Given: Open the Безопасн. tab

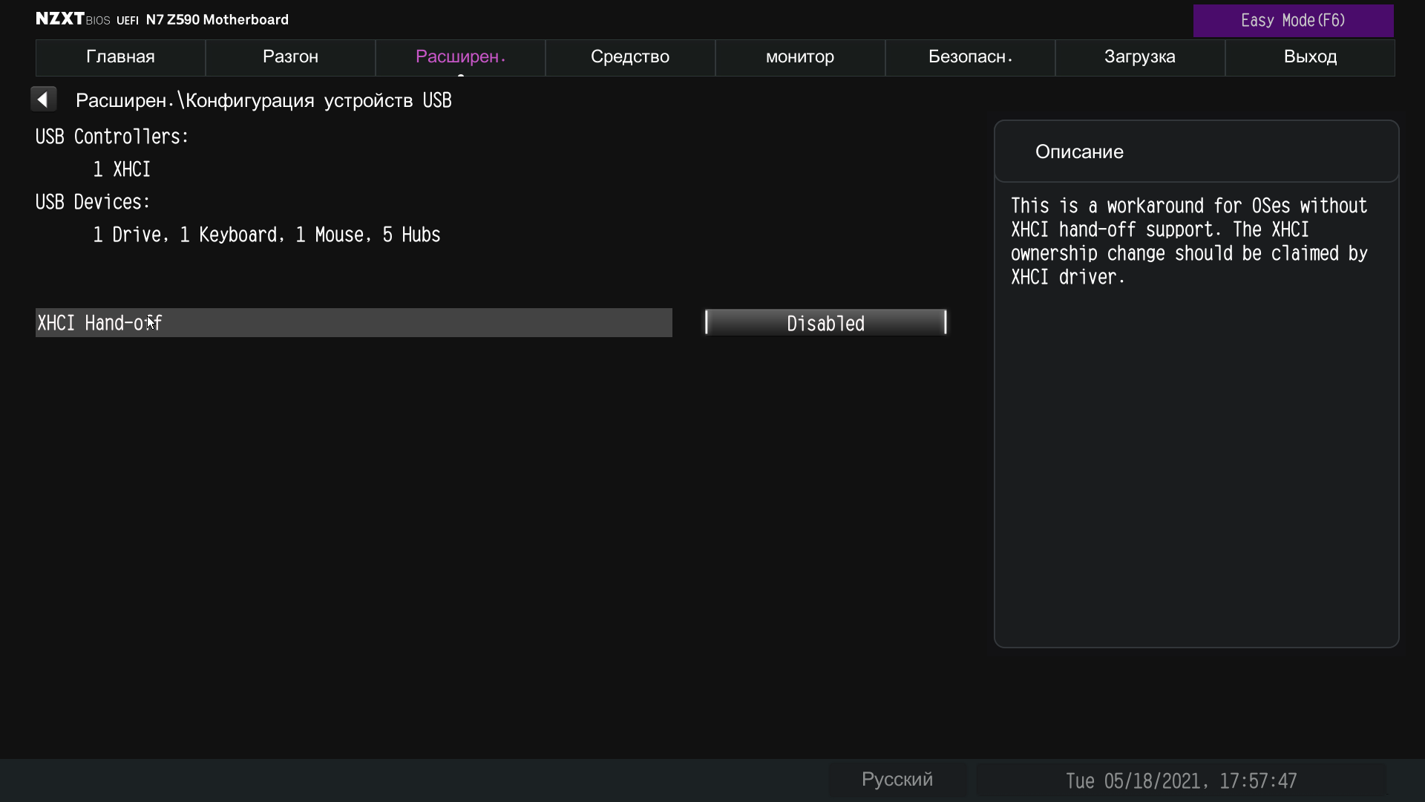Looking at the screenshot, I should click(x=970, y=57).
